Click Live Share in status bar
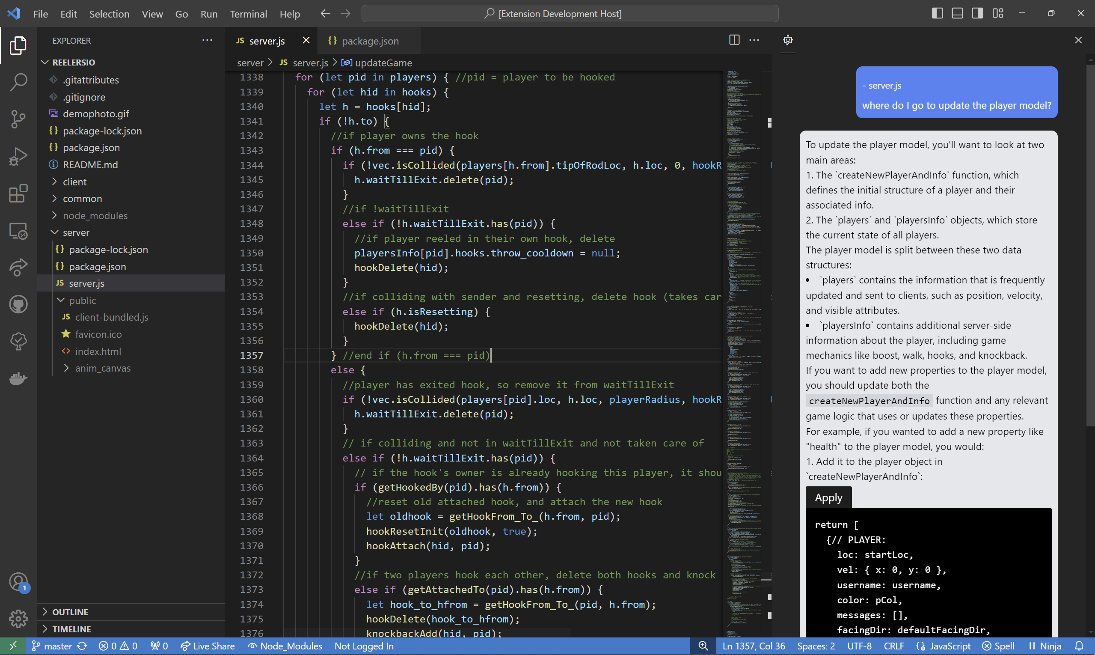 [x=208, y=646]
